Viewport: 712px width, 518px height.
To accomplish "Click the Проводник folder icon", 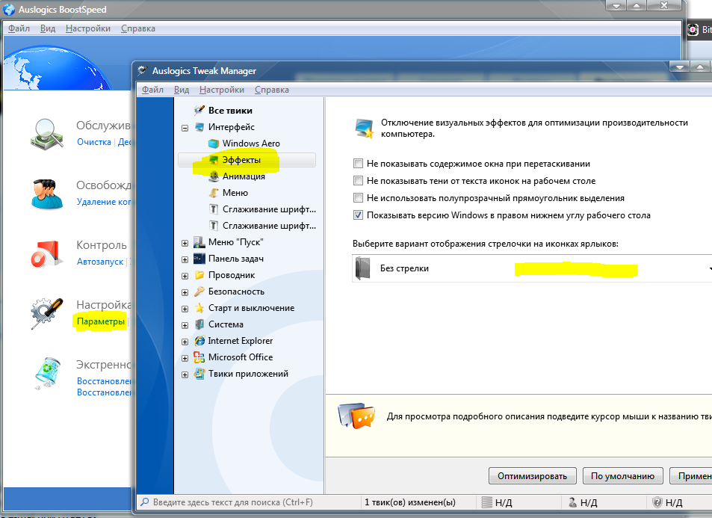I will [x=199, y=275].
